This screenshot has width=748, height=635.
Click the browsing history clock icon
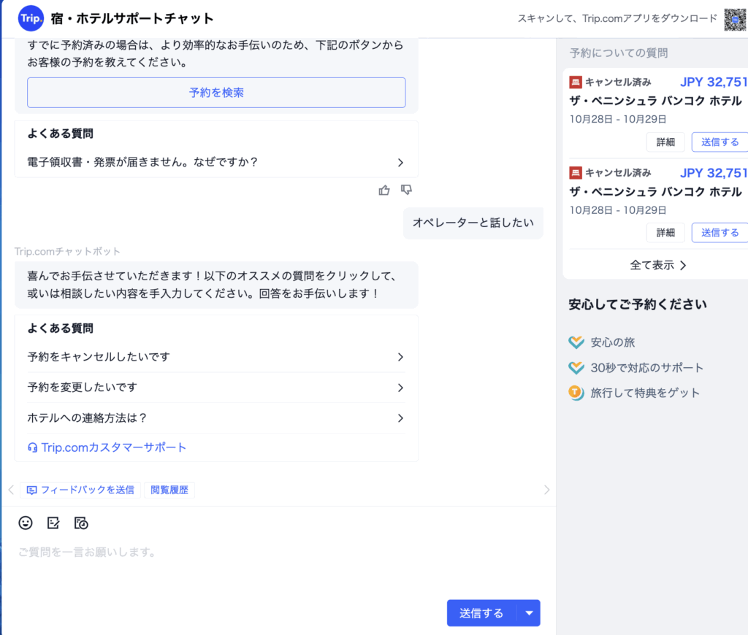click(81, 523)
